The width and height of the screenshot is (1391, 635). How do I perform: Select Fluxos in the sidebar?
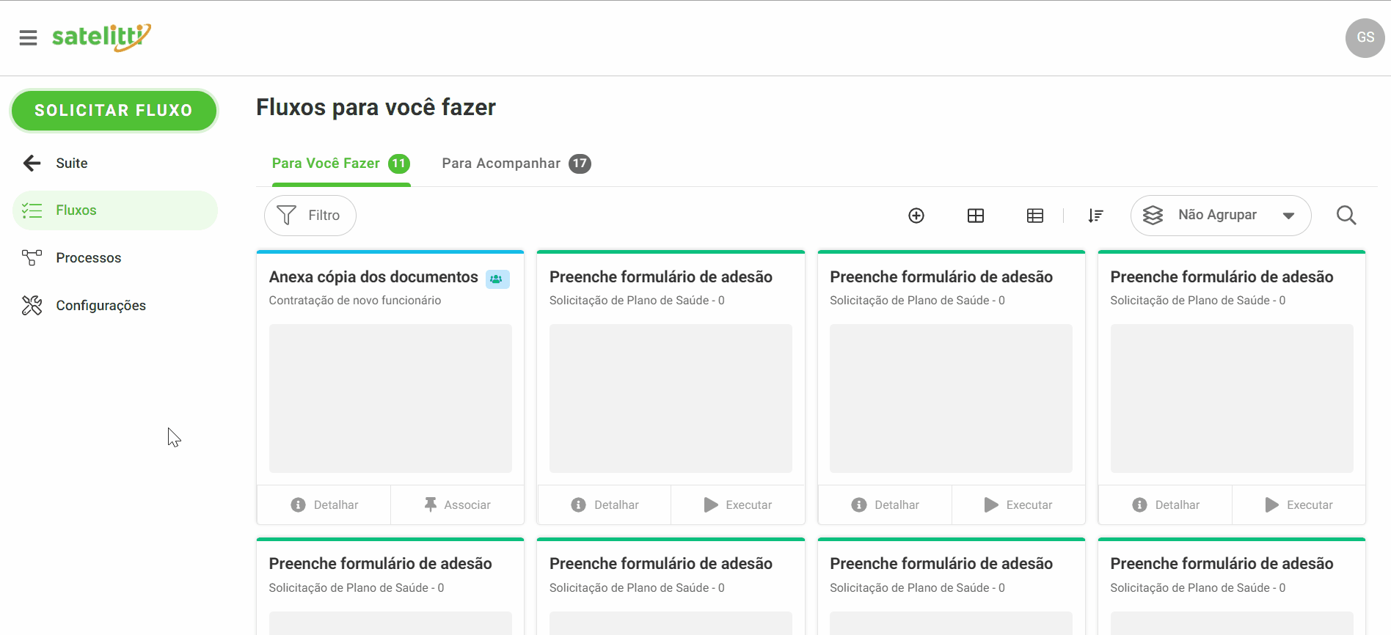click(76, 210)
